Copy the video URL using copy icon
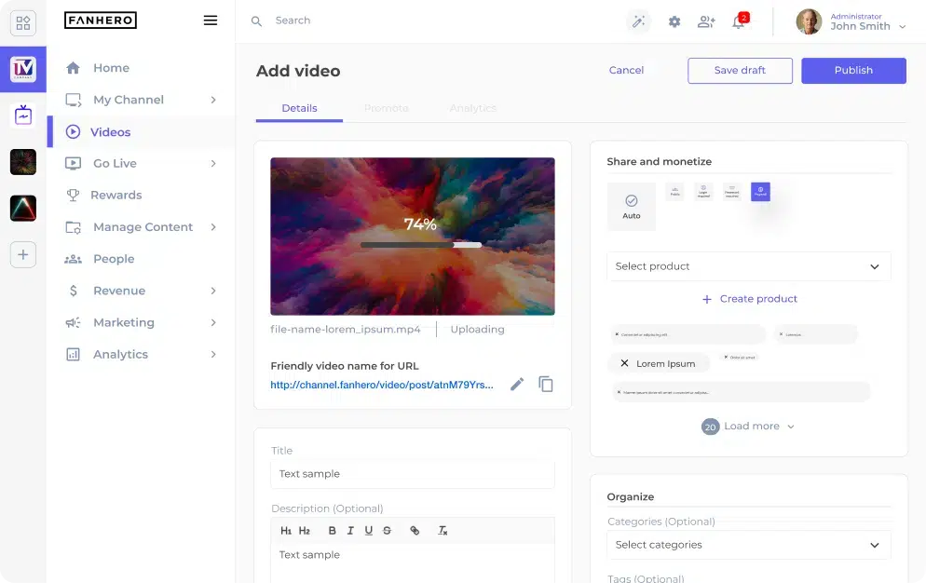The height and width of the screenshot is (583, 926). (546, 384)
